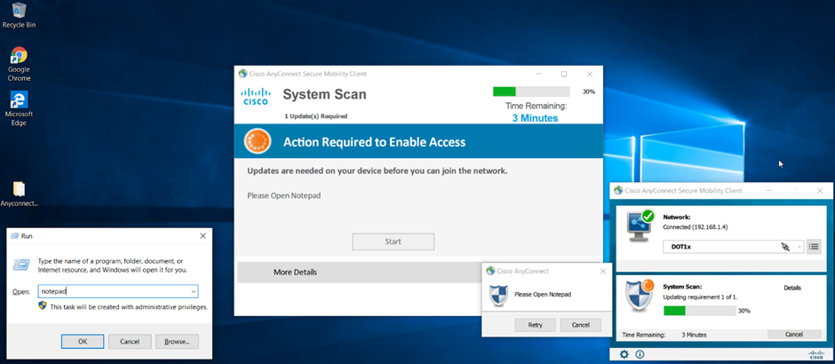This screenshot has height=364, width=835.
Task: Click Retry in the Cisco AnyConnect prompt
Action: (x=535, y=325)
